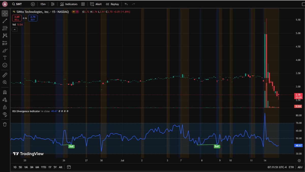Open the Indicators dialog
This screenshot has width=305, height=172.
(69, 4)
